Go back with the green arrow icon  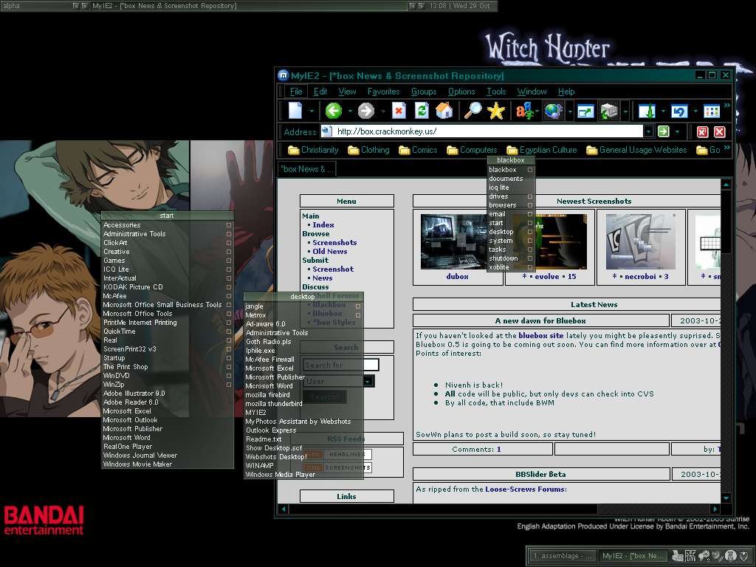tap(334, 111)
